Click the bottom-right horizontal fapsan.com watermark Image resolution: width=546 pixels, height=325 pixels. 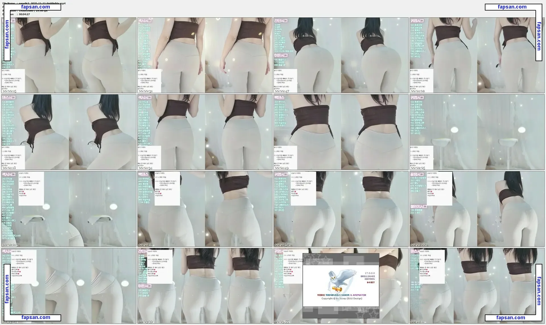tap(510, 317)
